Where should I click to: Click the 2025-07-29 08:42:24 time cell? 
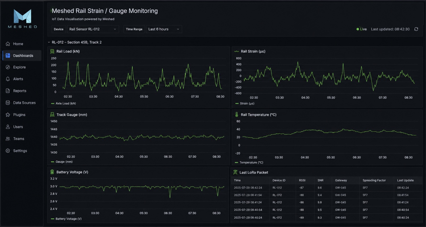click(x=248, y=188)
